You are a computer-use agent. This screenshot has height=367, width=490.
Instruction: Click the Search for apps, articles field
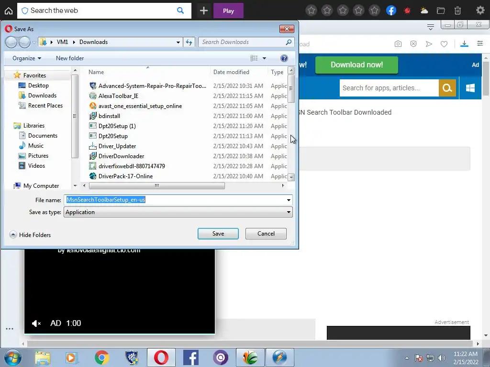(389, 88)
